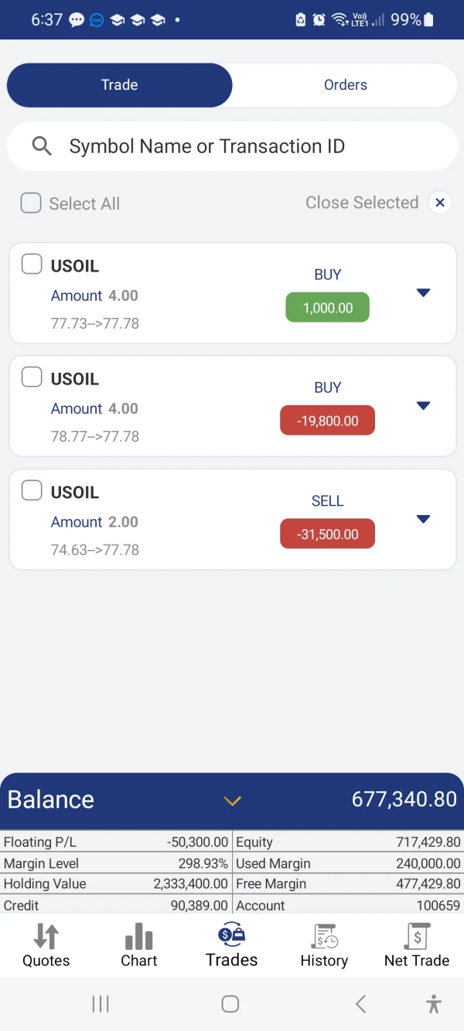Open the Chart bar icon
Image resolution: width=464 pixels, height=1031 pixels.
[139, 937]
